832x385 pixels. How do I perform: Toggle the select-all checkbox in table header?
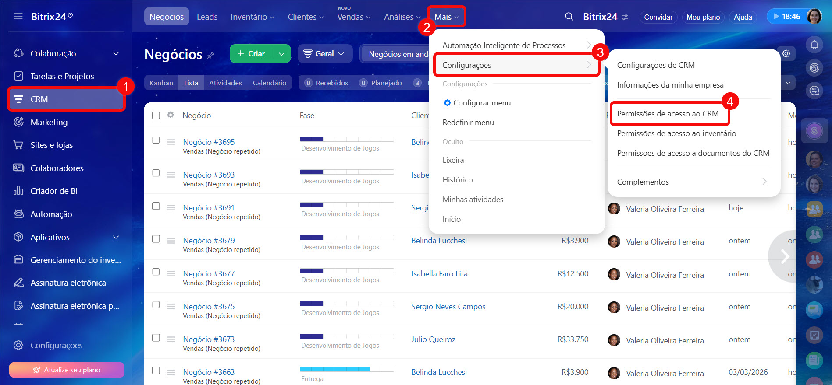(156, 115)
